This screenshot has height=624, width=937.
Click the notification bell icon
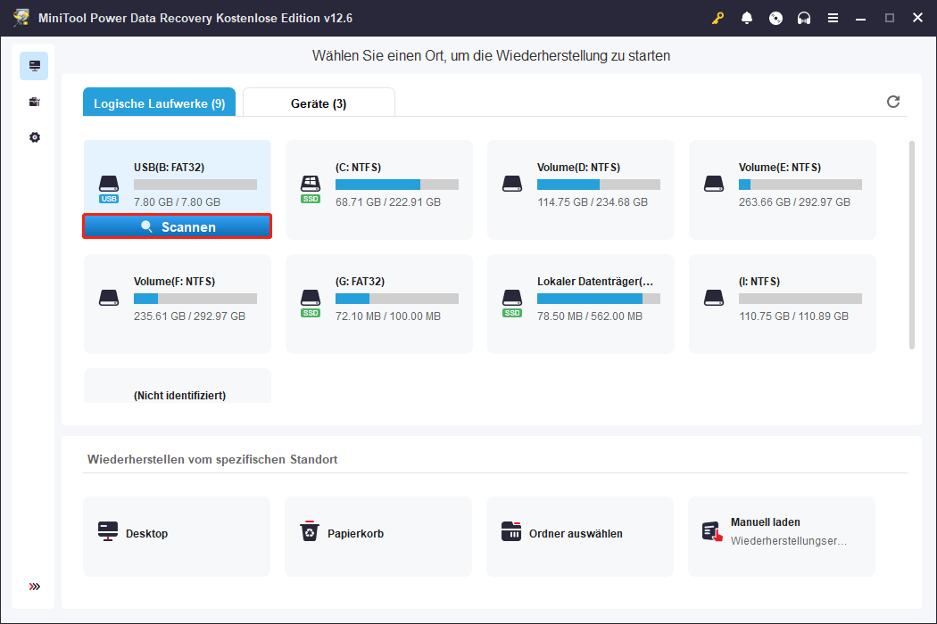click(747, 17)
